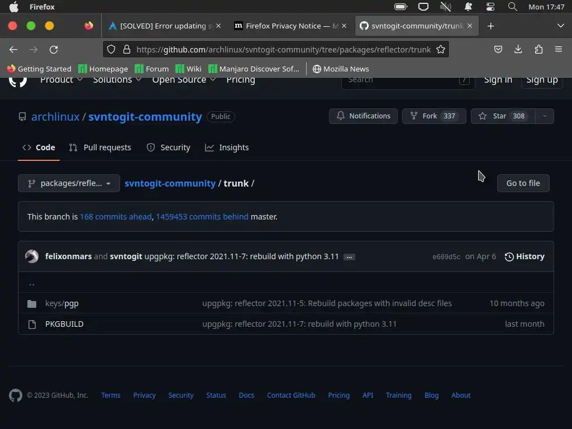Click the notification bell icon in the menu bar
572x429 pixels.
click(469, 7)
